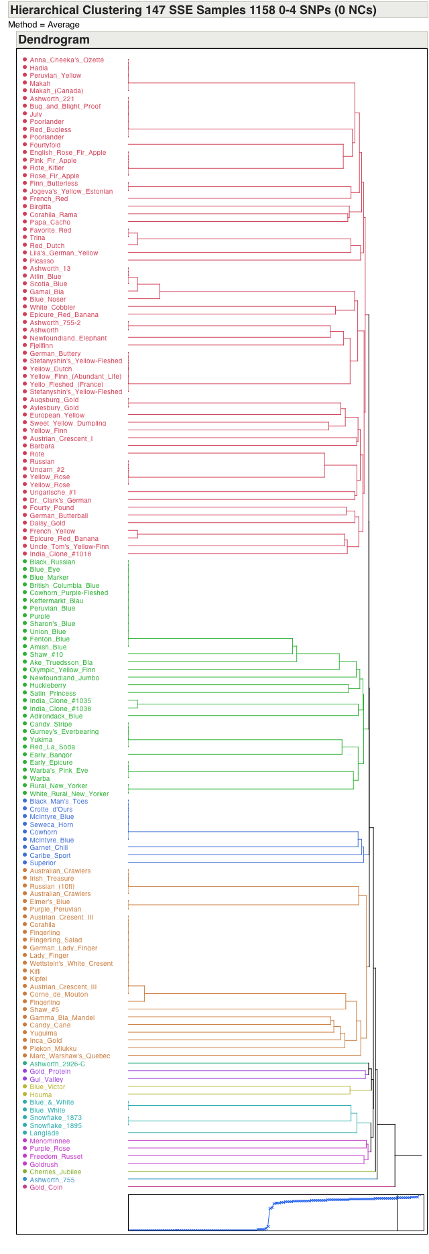This screenshot has height=1254, width=429.
Task: Select the Cherries_Jubilee label
Action: coord(56,1172)
